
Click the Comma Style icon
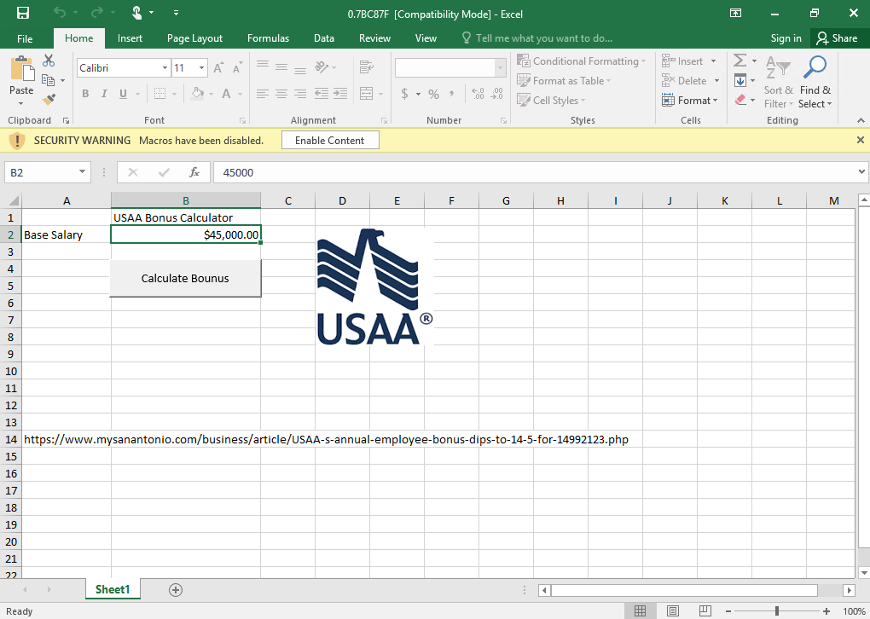pyautogui.click(x=452, y=94)
